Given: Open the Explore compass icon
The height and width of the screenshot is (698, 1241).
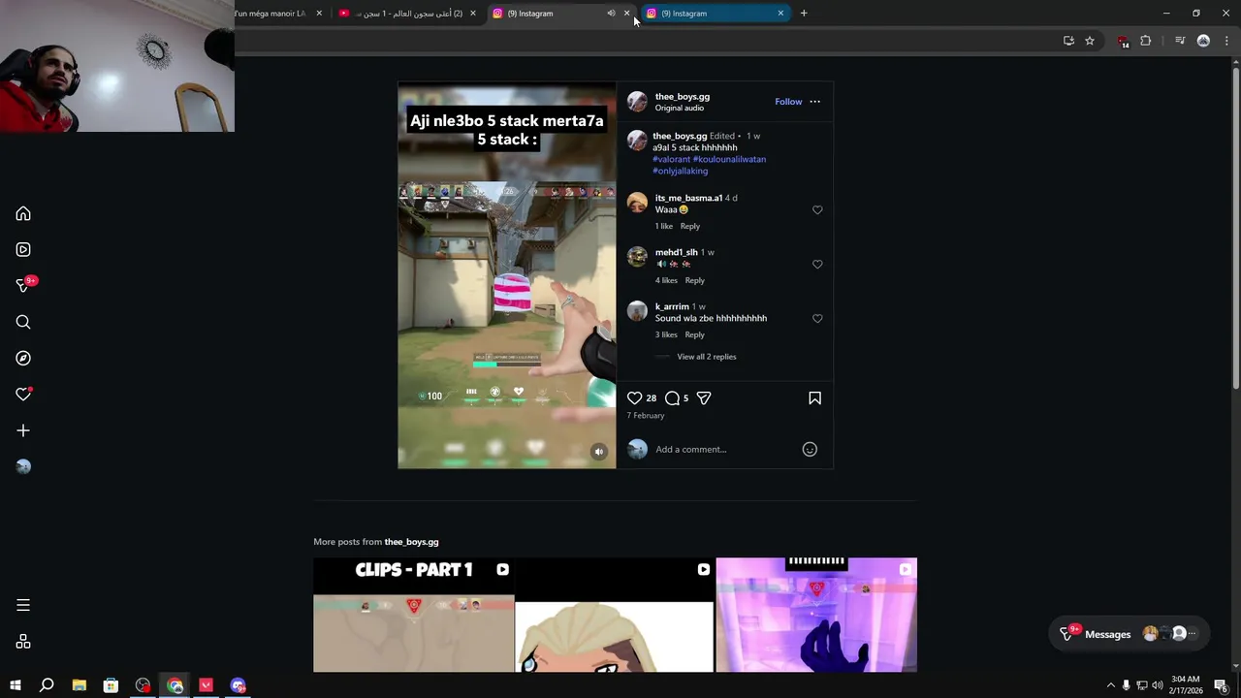Looking at the screenshot, I should point(23,358).
